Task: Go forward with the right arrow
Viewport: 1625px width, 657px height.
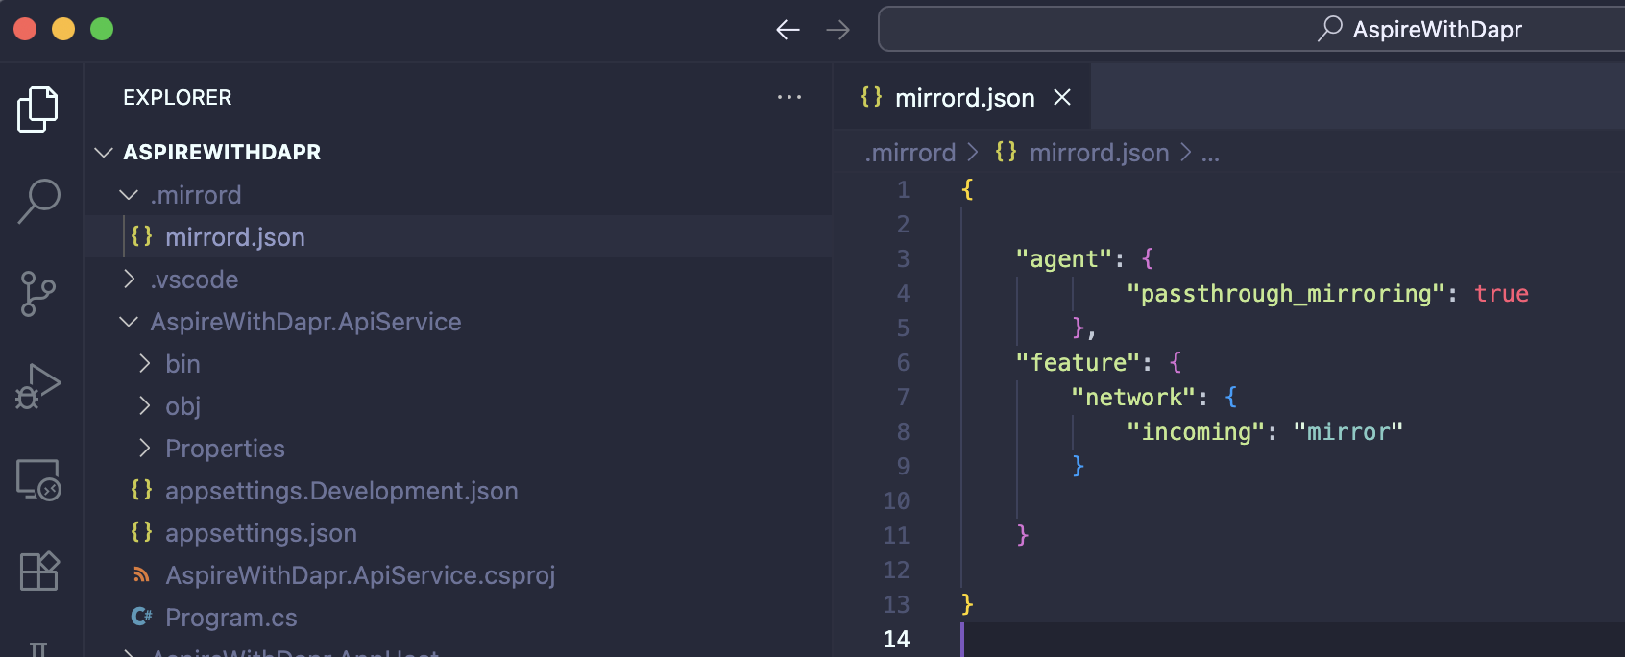Action: pyautogui.click(x=838, y=30)
